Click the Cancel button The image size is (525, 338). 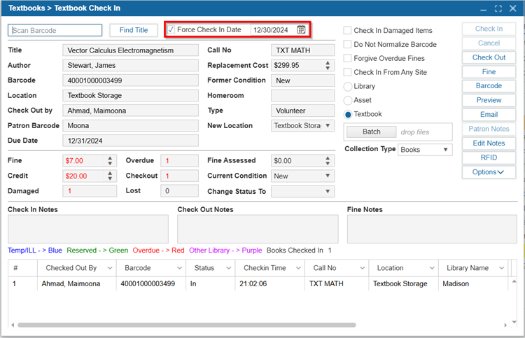coord(489,43)
